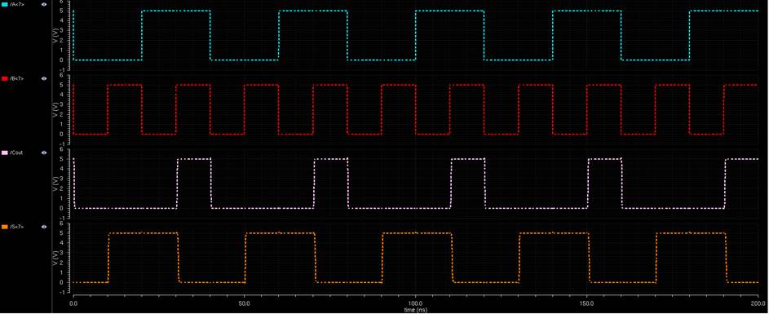Click the cyan color swatch for /A<7>

(x=5, y=4)
